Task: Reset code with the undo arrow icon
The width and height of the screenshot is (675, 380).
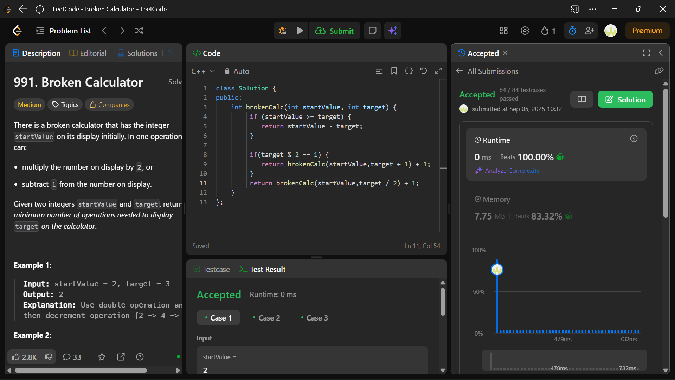Action: tap(423, 71)
